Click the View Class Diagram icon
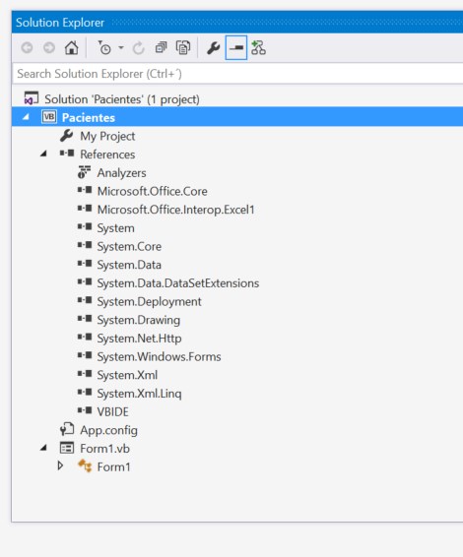Image resolution: width=463 pixels, height=557 pixels. click(x=258, y=47)
